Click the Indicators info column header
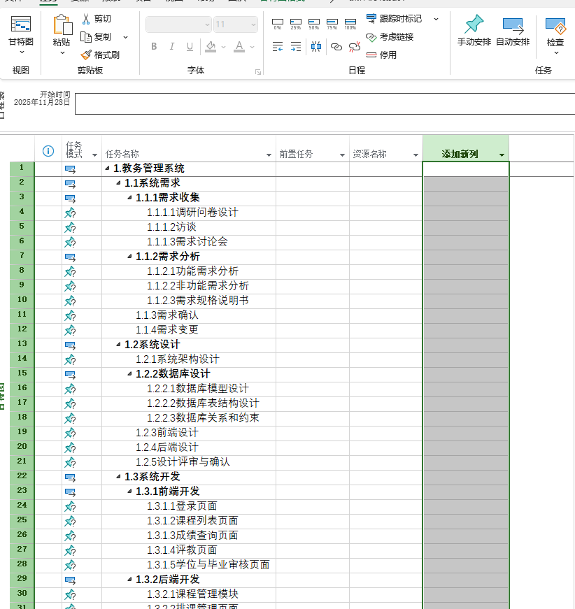Viewport: 575px width, 609px height. [48, 151]
